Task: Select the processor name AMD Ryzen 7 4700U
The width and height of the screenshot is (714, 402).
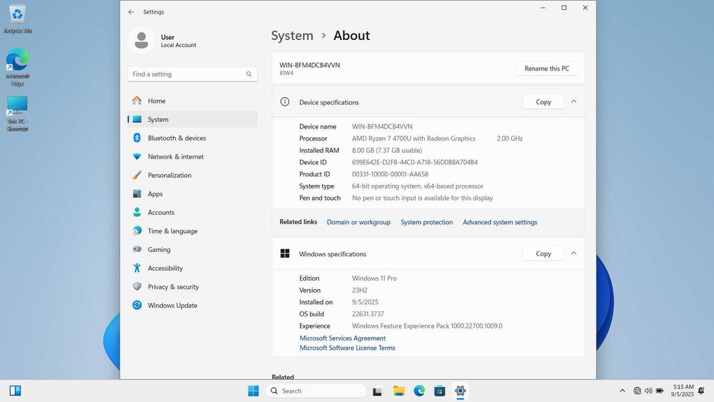Action: [x=413, y=139]
